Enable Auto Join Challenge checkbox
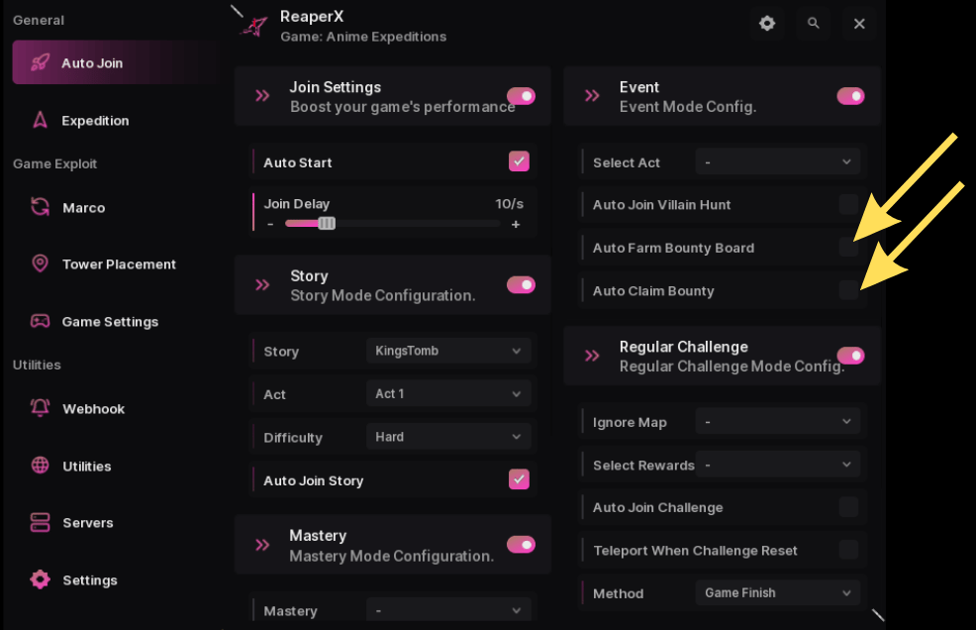Viewport: 976px width, 630px height. (x=848, y=506)
